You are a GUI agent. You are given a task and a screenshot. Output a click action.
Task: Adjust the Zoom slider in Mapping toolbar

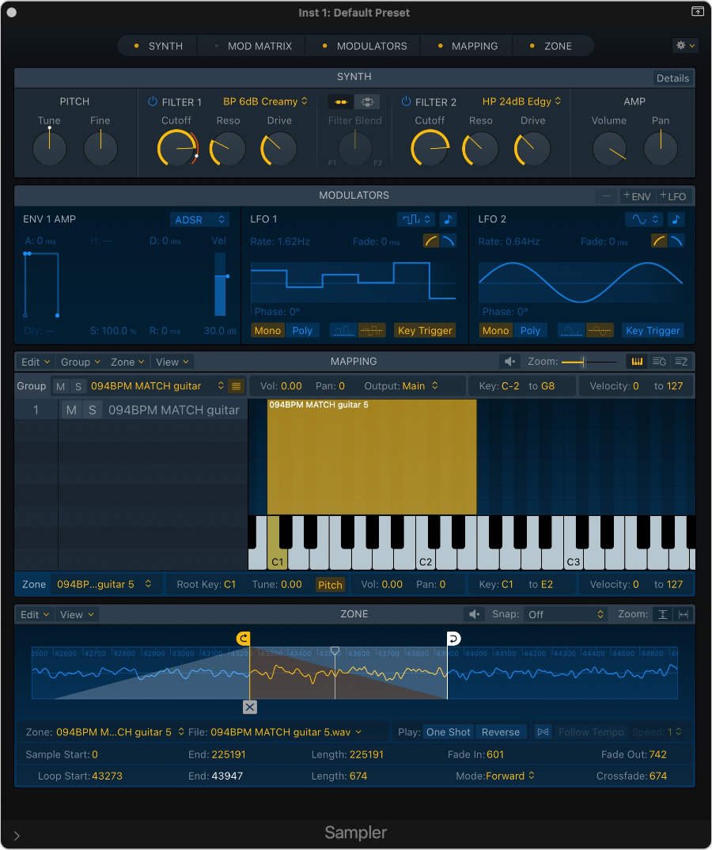pyautogui.click(x=581, y=362)
